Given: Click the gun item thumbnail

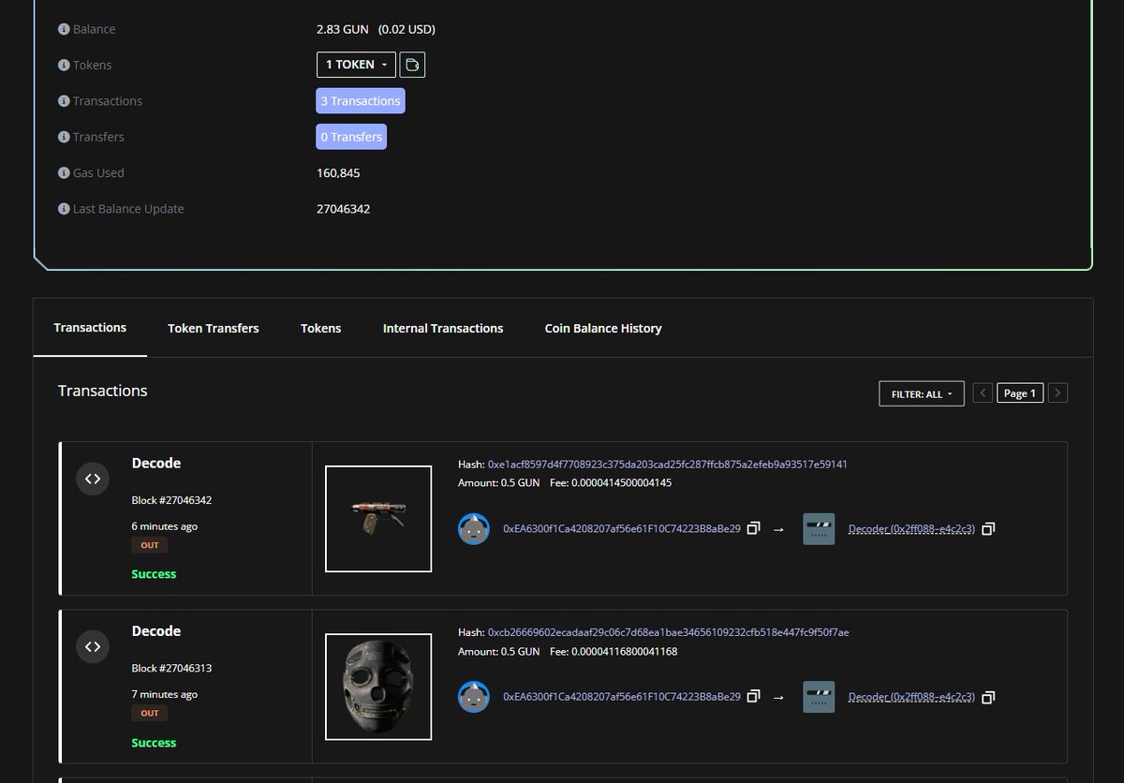Looking at the screenshot, I should [x=378, y=518].
